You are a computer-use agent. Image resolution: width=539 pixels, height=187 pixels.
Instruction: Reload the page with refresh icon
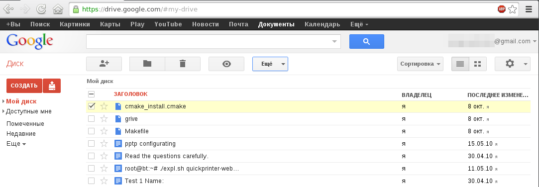(x=41, y=9)
